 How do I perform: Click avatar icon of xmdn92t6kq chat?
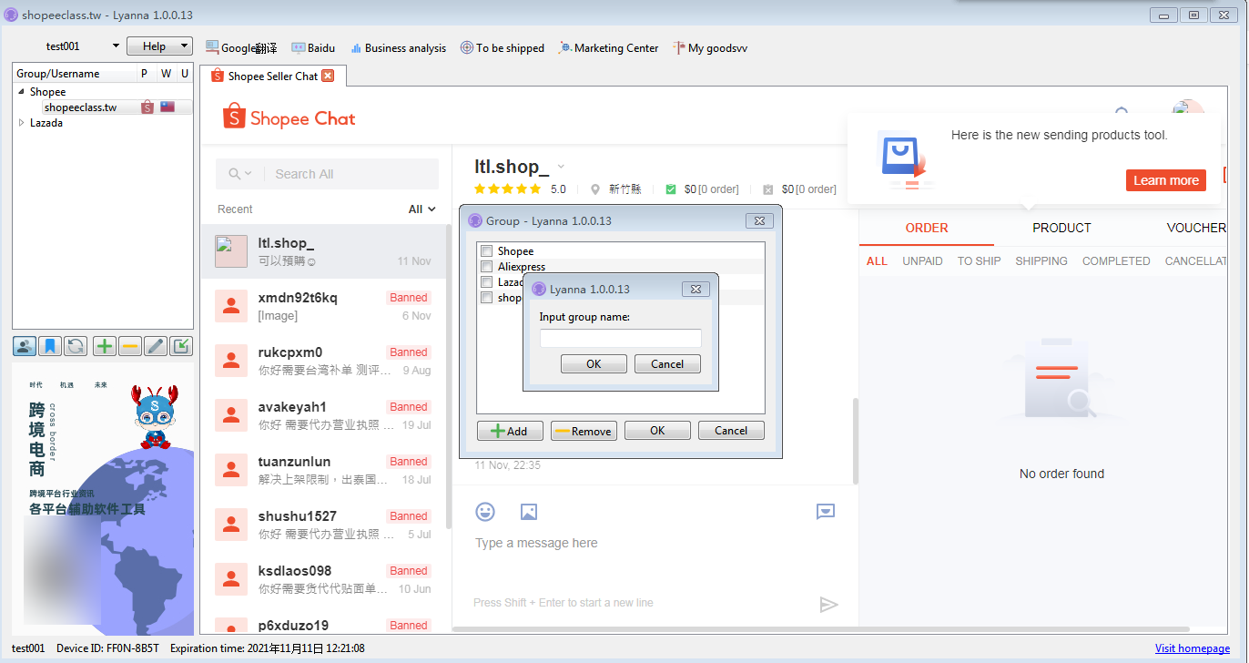(231, 306)
